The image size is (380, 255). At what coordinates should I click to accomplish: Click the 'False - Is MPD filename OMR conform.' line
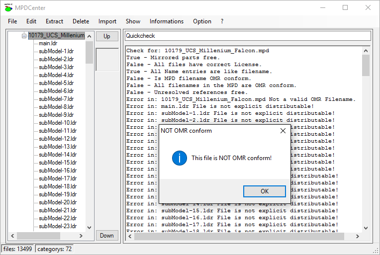(x=189, y=79)
